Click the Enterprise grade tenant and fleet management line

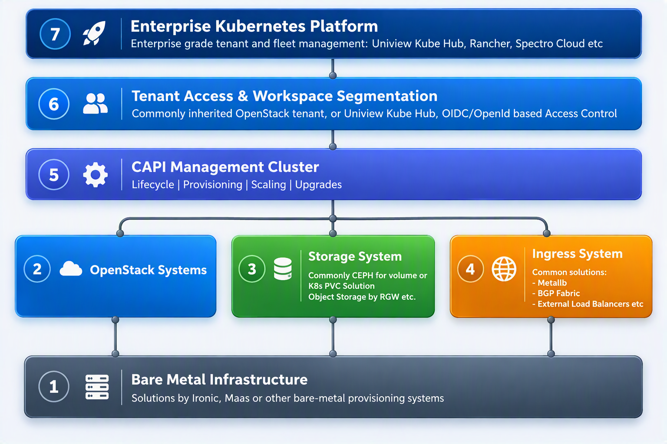coord(367,44)
